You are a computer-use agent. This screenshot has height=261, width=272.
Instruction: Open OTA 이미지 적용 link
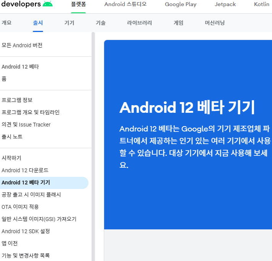(x=20, y=207)
